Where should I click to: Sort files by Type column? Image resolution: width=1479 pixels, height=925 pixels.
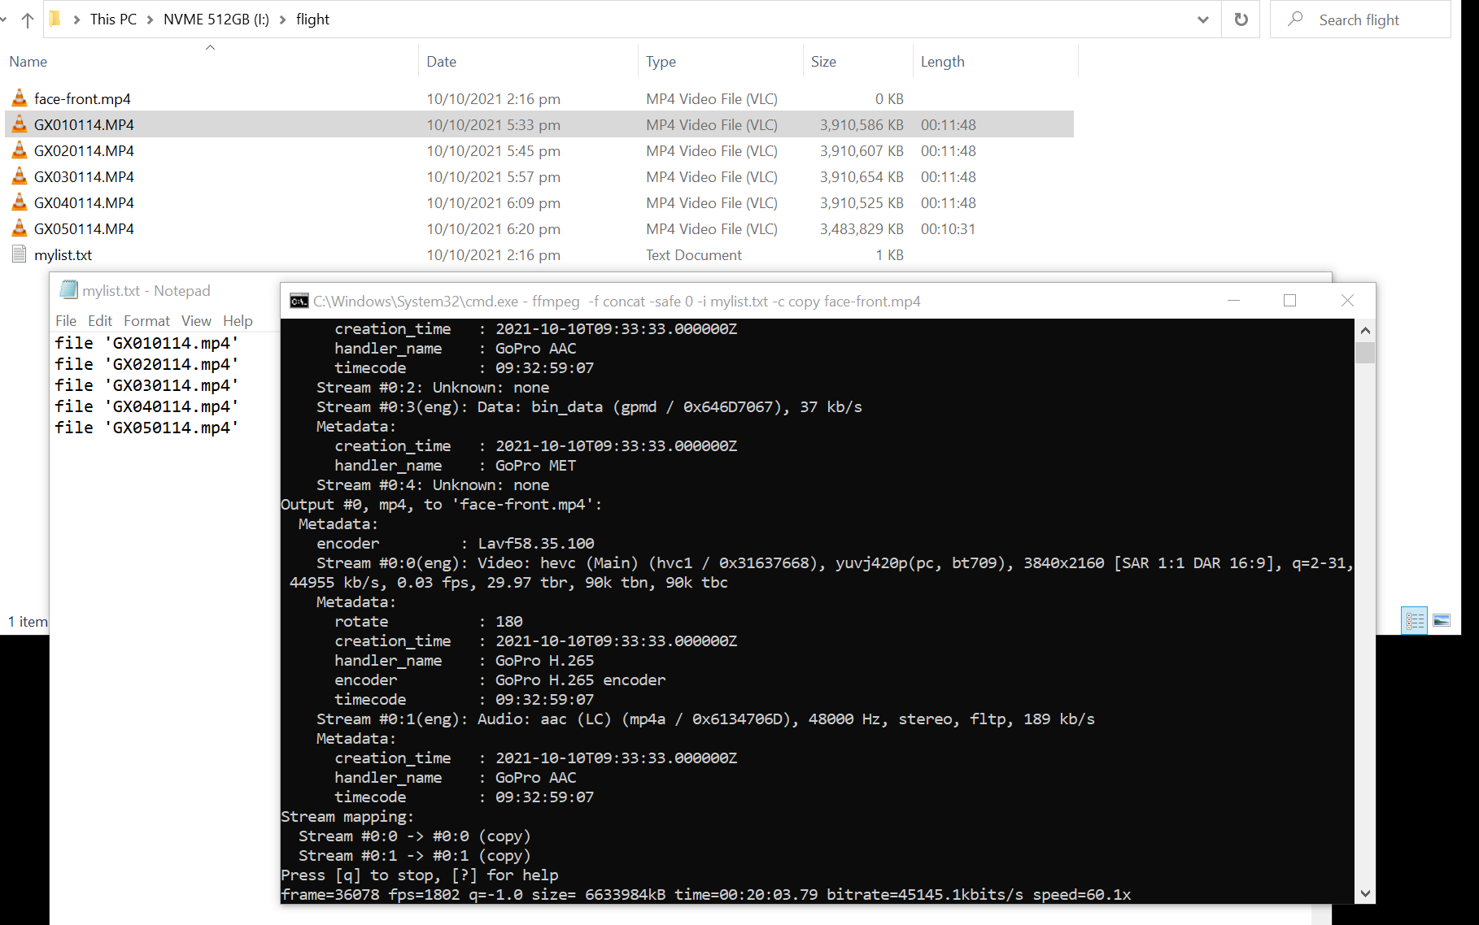pyautogui.click(x=721, y=62)
